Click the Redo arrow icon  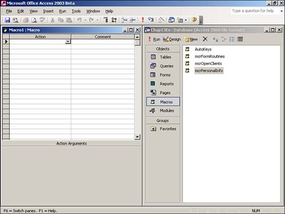(91, 20)
